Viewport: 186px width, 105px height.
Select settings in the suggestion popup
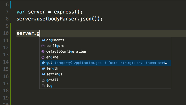(x=105, y=74)
